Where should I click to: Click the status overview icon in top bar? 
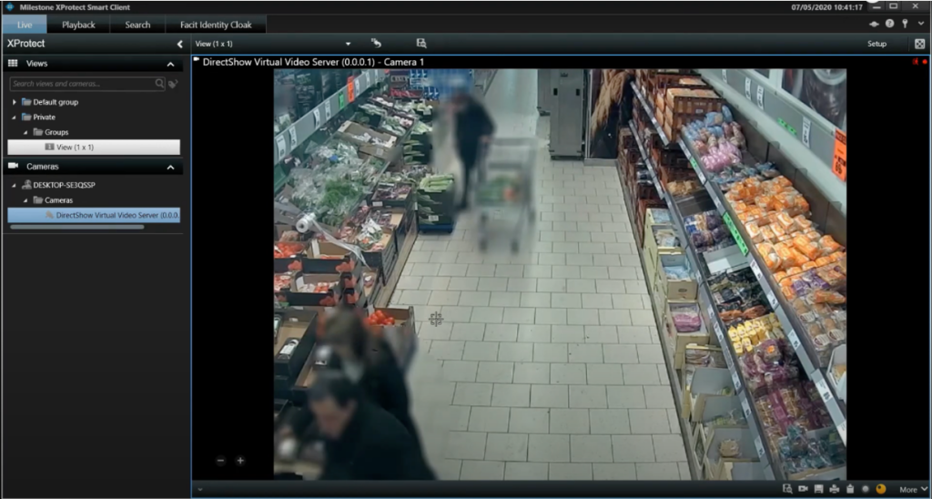875,24
